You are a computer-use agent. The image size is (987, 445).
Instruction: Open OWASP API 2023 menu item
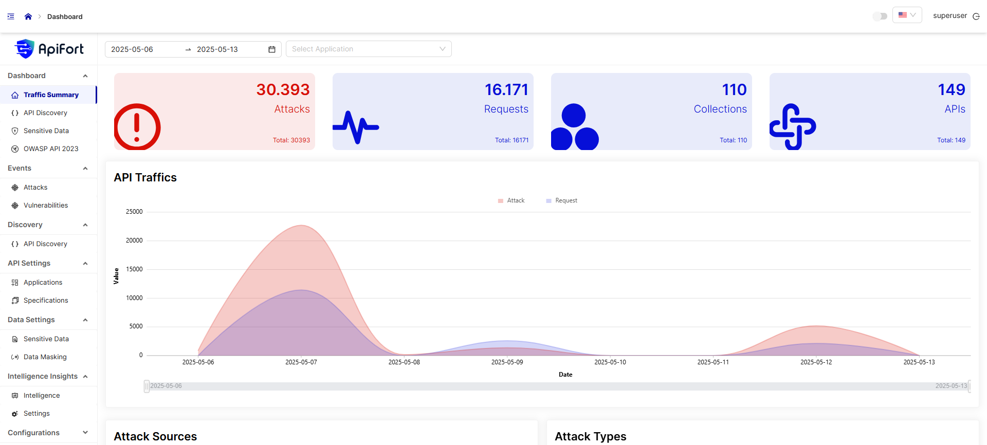[51, 149]
